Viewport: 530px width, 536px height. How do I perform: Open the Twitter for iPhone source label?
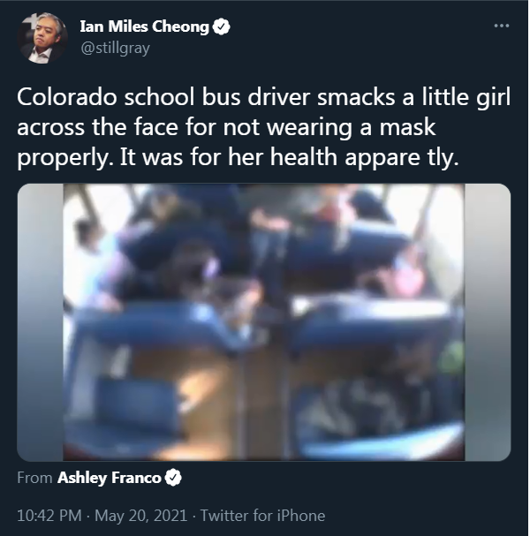pyautogui.click(x=262, y=515)
